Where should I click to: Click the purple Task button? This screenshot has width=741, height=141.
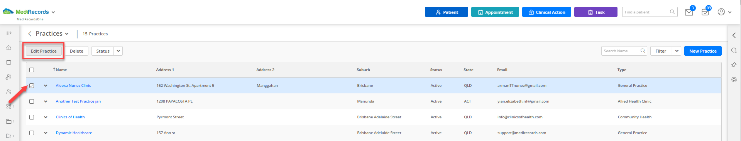pos(596,12)
